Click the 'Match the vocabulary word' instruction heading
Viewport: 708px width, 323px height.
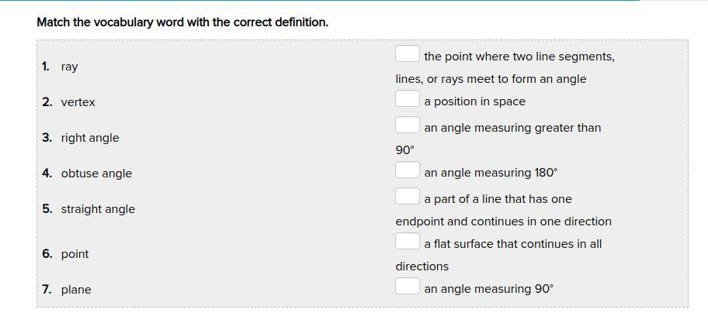coord(182,22)
